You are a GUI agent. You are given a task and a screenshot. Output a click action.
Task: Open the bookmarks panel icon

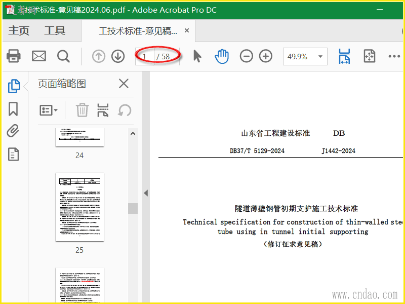click(x=13, y=109)
